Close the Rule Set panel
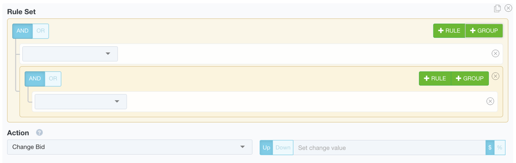The width and height of the screenshot is (516, 163). pyautogui.click(x=508, y=9)
